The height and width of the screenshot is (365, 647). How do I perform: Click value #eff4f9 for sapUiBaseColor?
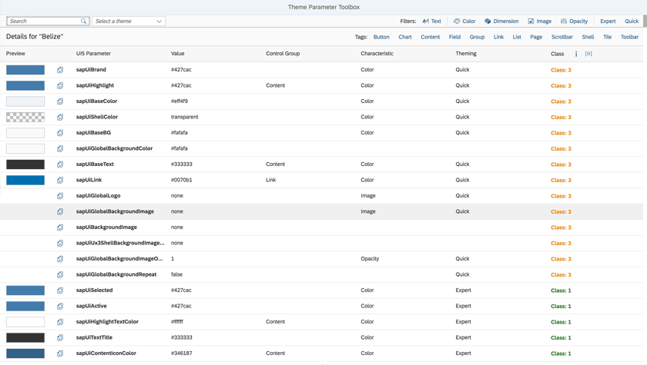179,101
